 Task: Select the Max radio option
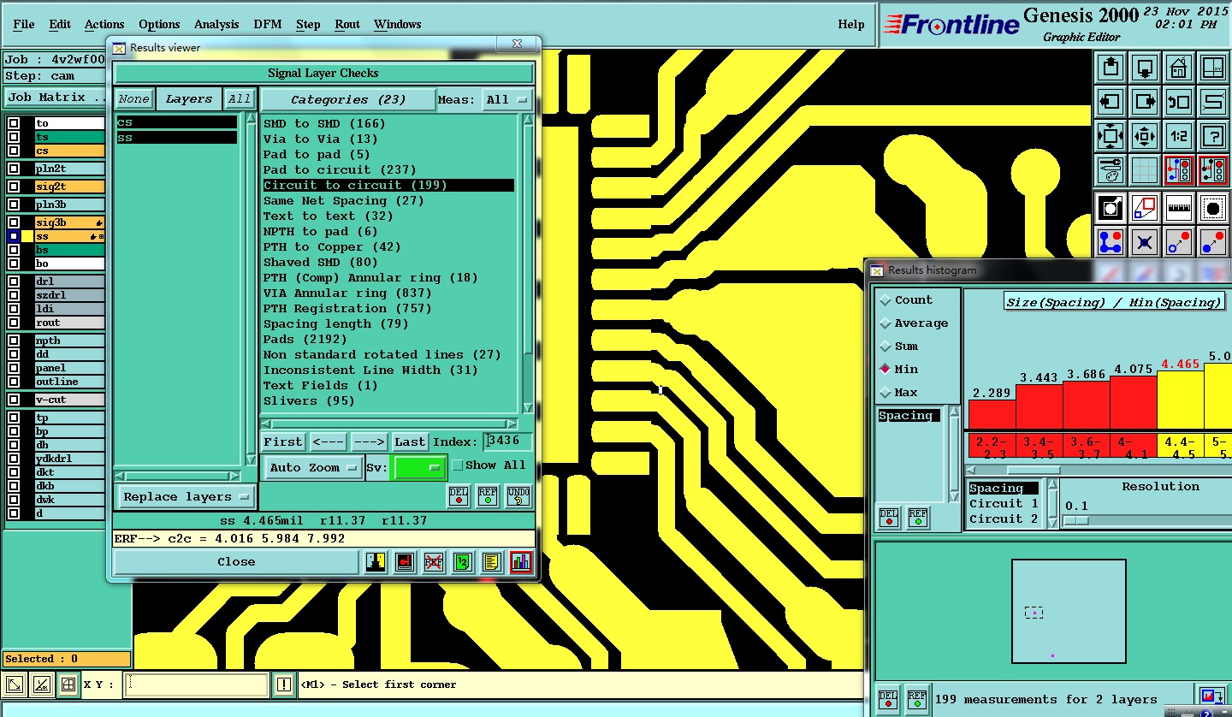886,393
